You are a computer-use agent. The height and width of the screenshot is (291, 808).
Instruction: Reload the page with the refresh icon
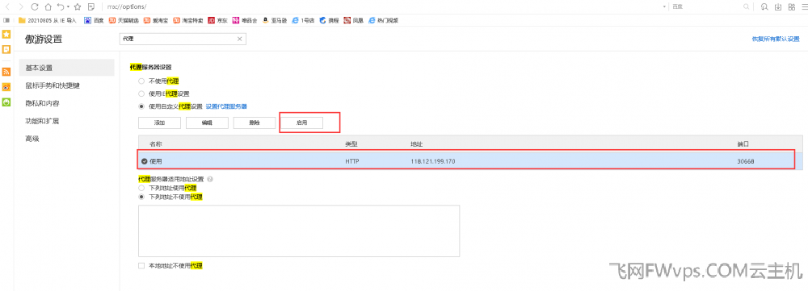pos(35,6)
